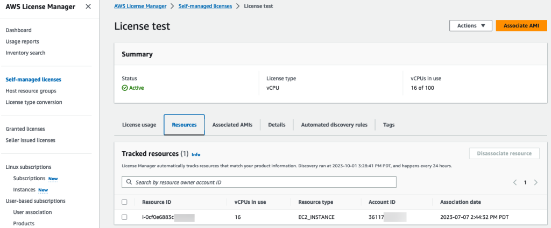
Task: Click association date 2023-07-07 2:44:32 PM PDT
Action: [x=475, y=217]
